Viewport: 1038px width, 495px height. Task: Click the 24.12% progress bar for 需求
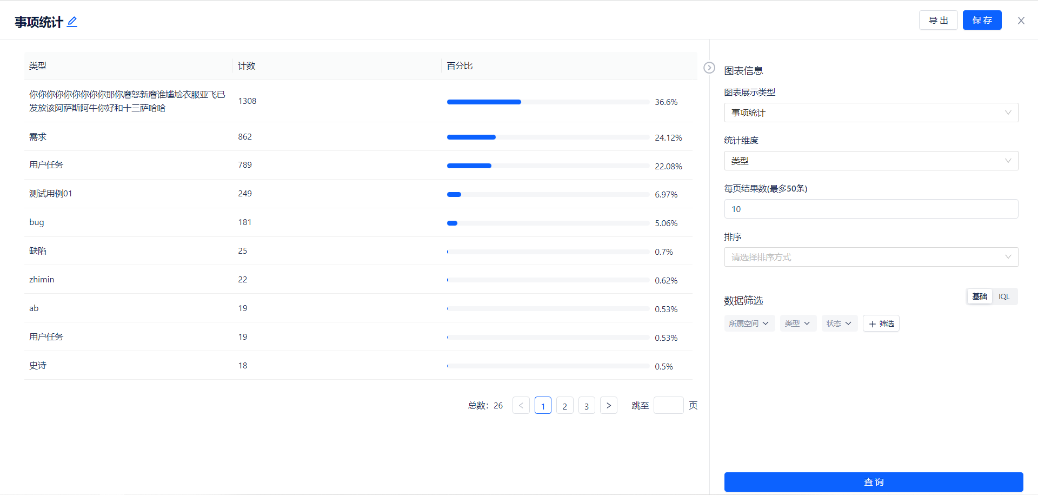click(x=548, y=137)
